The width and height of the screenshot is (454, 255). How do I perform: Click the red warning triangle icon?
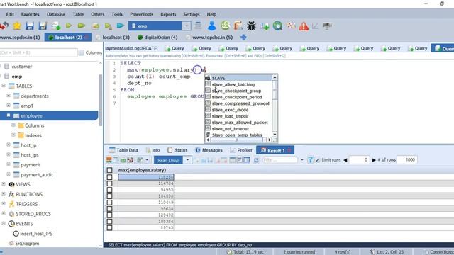(304, 26)
